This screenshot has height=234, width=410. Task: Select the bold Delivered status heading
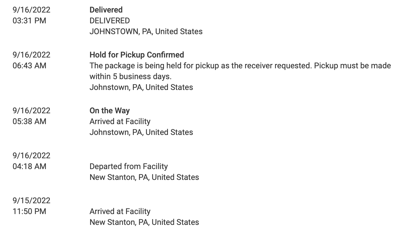(x=106, y=10)
